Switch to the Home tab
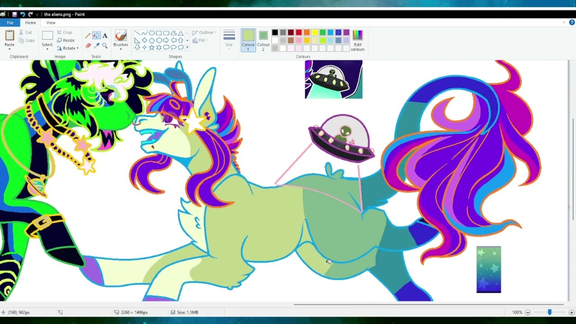 pos(31,22)
